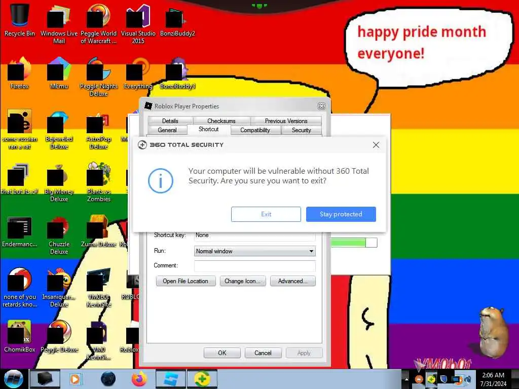Show hidden system tray icons
The height and width of the screenshot is (389, 519).
pyautogui.click(x=406, y=379)
